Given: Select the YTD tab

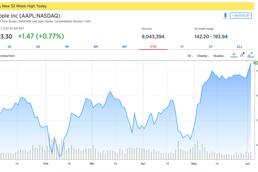Looking at the screenshot, I should (x=153, y=47).
